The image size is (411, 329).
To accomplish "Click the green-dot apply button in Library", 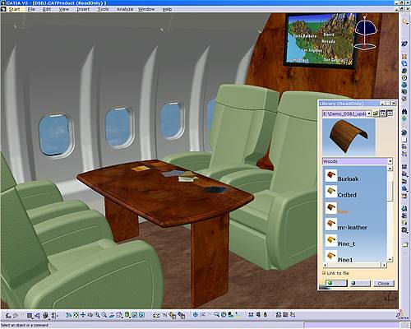I will tap(336, 283).
